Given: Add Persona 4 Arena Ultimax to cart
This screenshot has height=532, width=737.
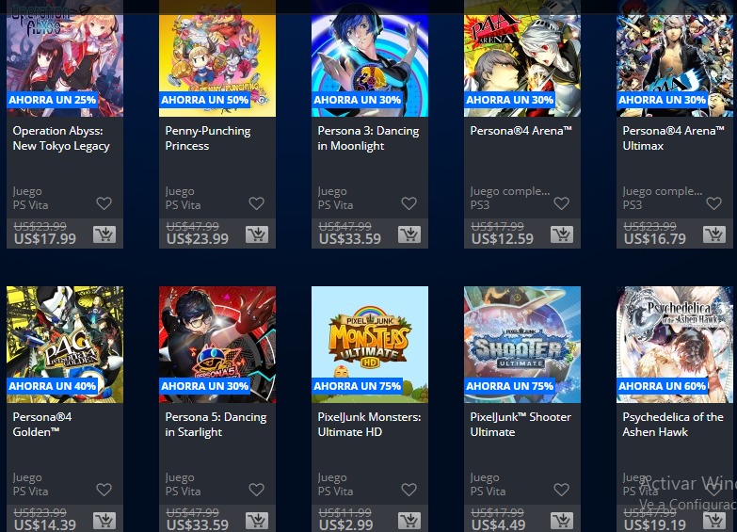Looking at the screenshot, I should (714, 234).
